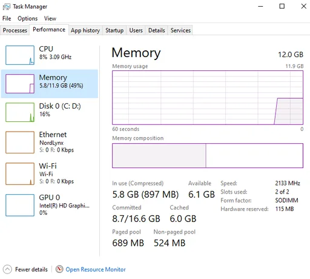Image resolution: width=310 pixels, height=279 pixels.
Task: Go to the Startup tab
Action: tap(114, 30)
